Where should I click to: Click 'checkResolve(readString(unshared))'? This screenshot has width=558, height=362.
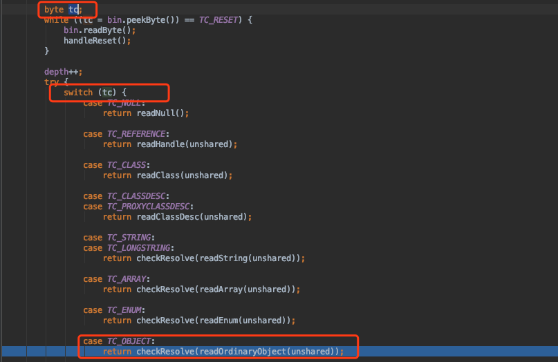click(218, 258)
